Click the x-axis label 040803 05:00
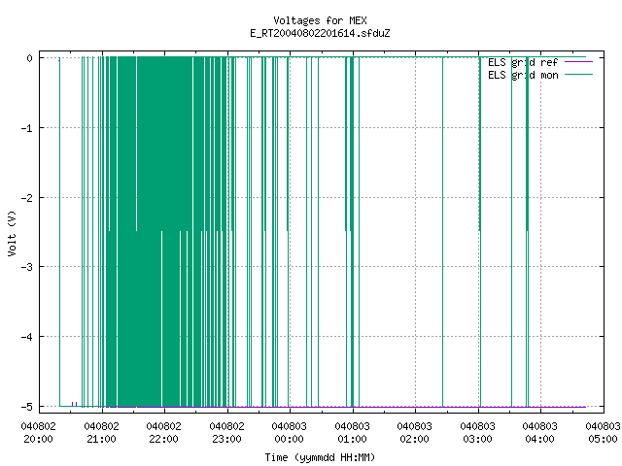Viewport: 622px width, 466px height. pos(603,433)
